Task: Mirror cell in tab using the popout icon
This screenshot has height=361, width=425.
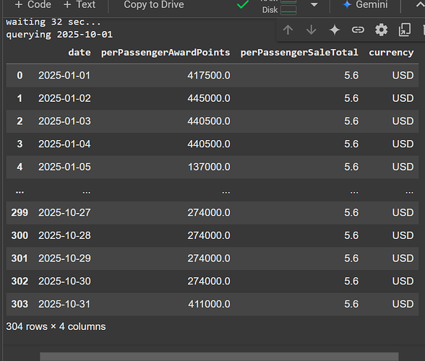Action: coord(405,30)
